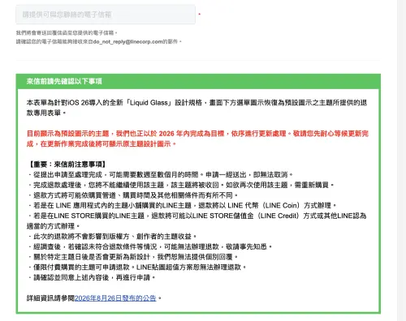Click the bullet starting 關於特定主題日後是否會更新

pos(132,257)
